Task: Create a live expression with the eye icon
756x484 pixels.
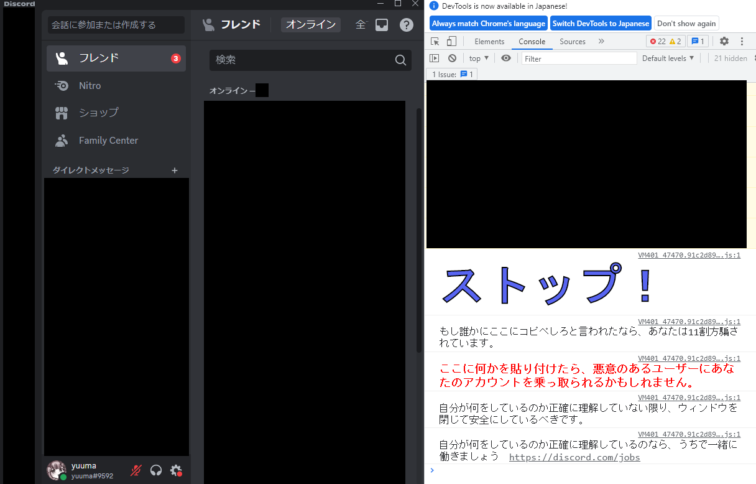Action: (506, 58)
